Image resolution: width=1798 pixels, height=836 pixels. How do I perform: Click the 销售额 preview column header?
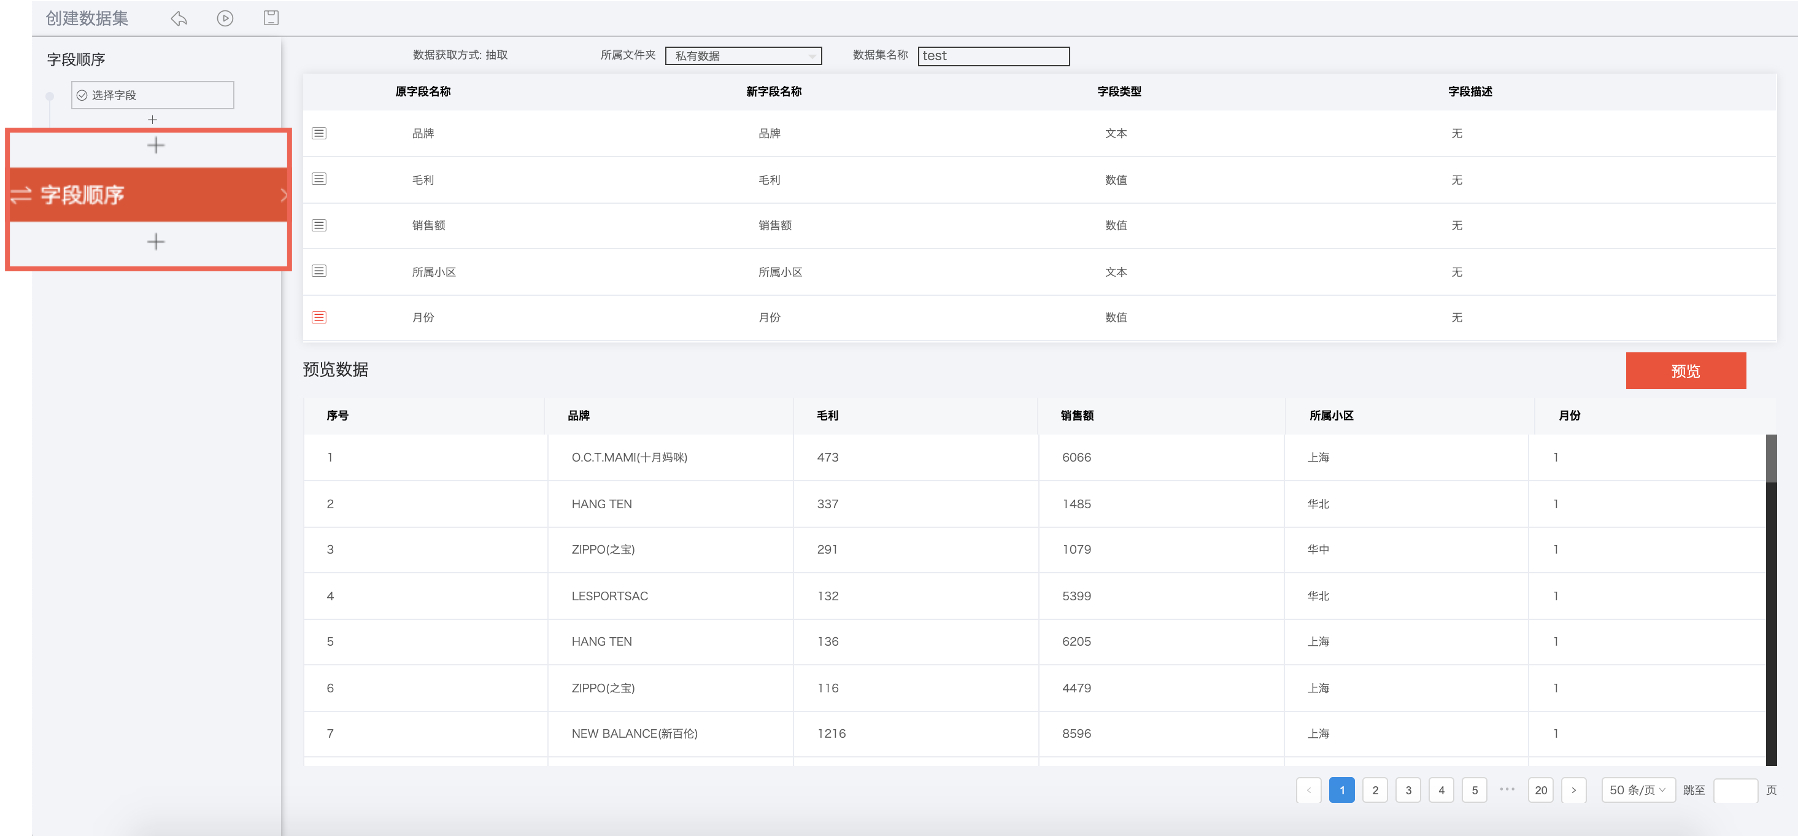1077,416
